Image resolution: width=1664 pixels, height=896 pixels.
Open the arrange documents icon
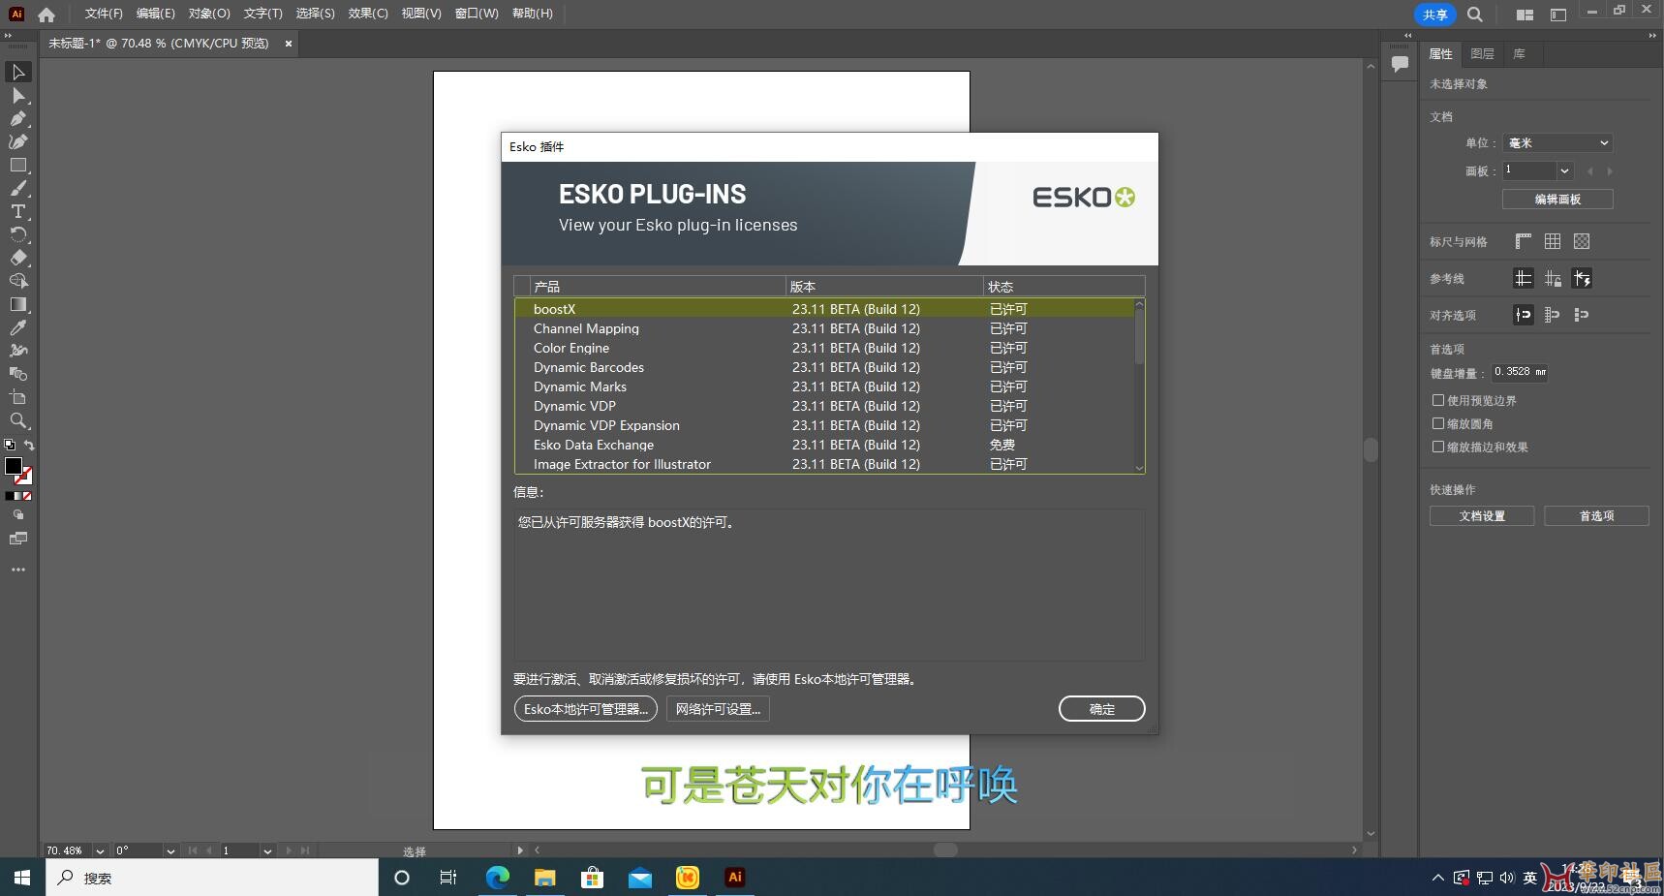click(x=1525, y=15)
